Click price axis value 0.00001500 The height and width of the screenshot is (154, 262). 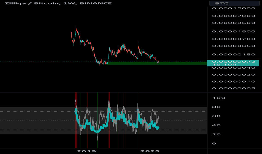(234, 31)
